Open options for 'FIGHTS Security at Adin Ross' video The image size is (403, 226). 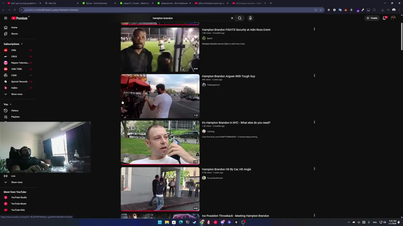(314, 29)
